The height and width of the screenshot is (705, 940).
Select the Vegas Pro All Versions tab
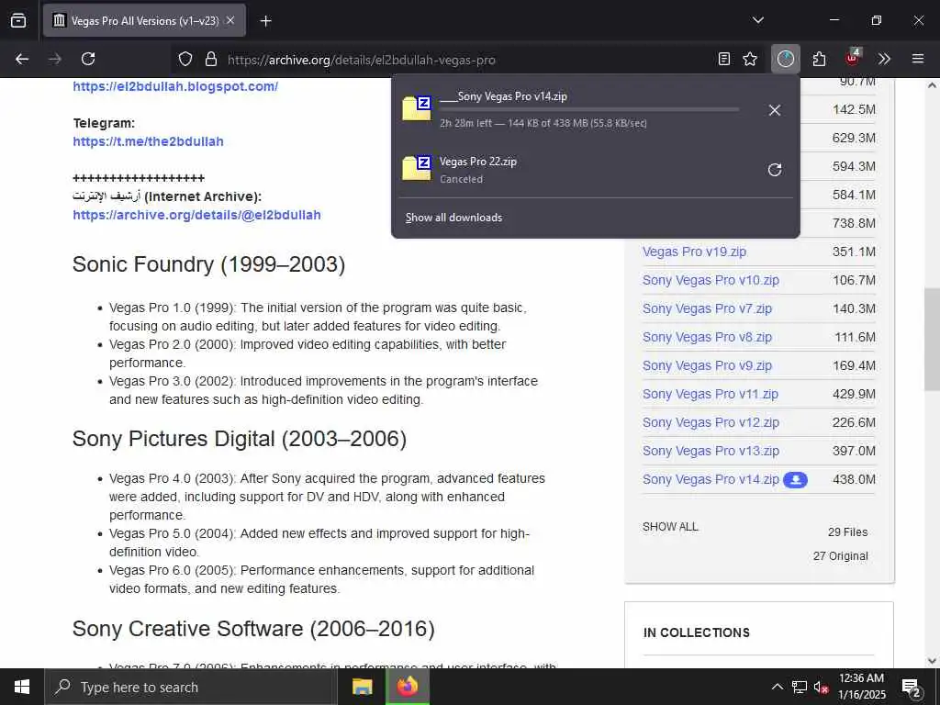click(x=144, y=20)
